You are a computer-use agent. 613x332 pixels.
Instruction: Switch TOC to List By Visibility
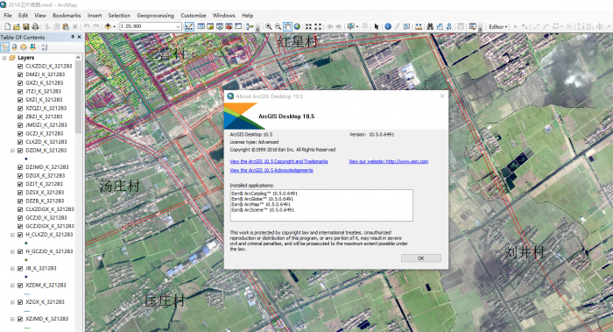(24, 47)
